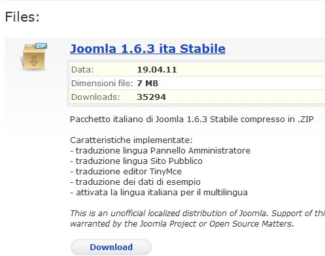This screenshot has width=325, height=256.
Task: Click the traduzione lingua Sito Pubblico line
Action: click(x=136, y=161)
